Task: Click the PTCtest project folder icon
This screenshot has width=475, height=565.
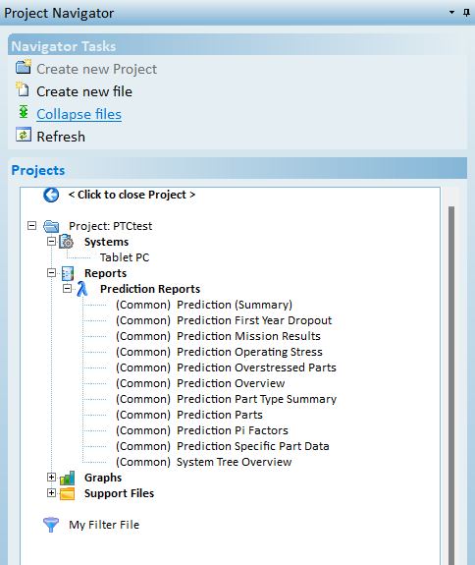Action: [51, 226]
